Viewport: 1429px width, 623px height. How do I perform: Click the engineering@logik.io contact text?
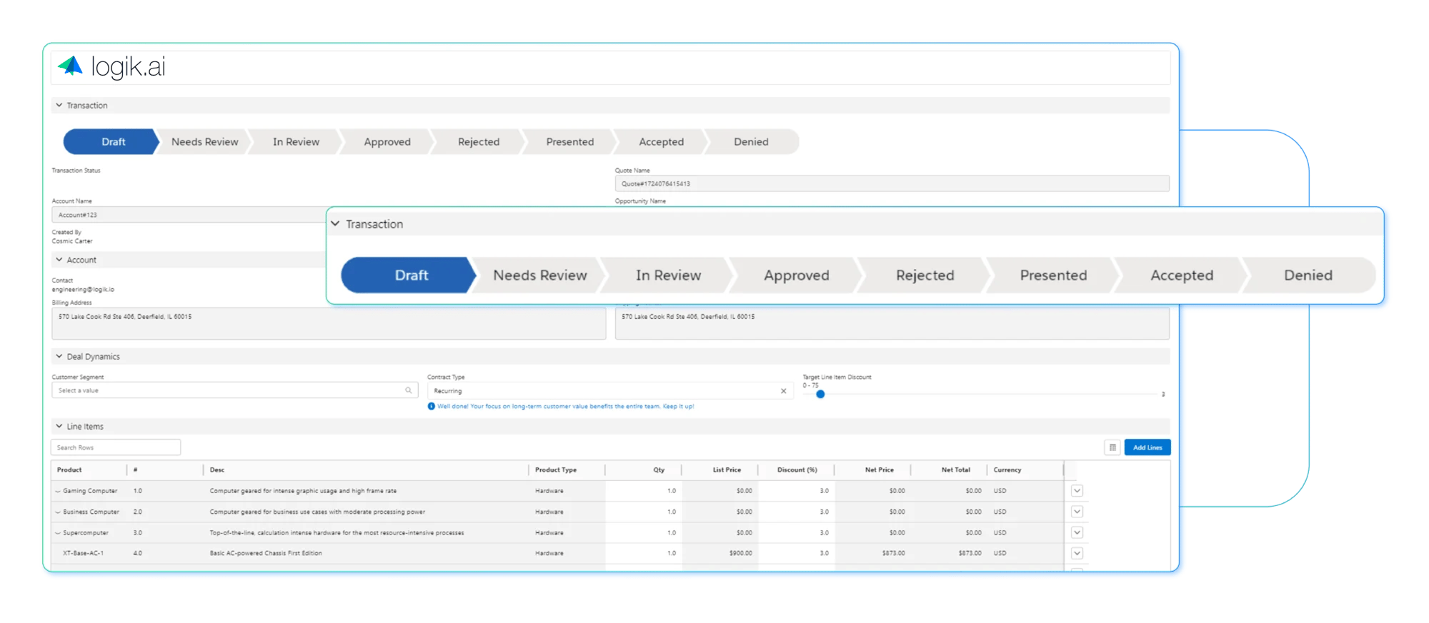(83, 290)
